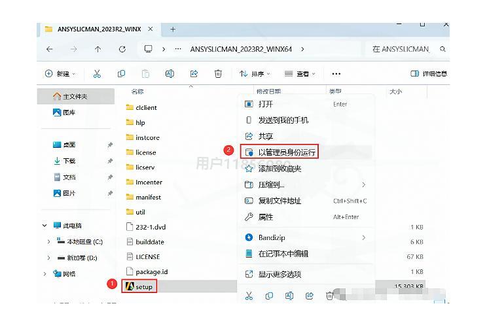Click ANSYSLICMAN_2023R2_WINX64 in the address bar
This screenshot has height=327, width=487.
pos(241,49)
